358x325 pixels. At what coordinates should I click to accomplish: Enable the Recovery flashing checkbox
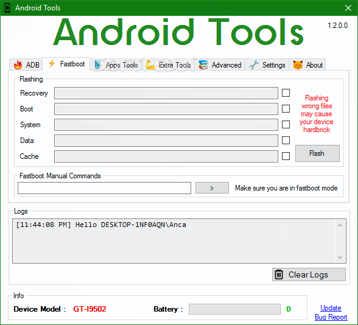[286, 93]
